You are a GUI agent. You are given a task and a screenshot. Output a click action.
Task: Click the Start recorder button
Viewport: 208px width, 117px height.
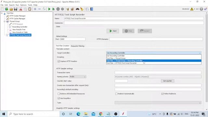pos(113,31)
